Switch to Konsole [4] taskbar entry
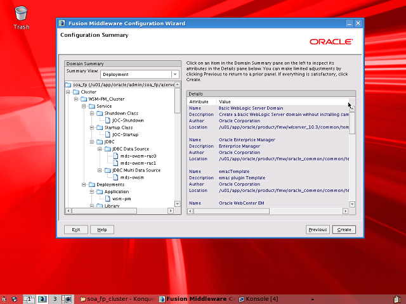 (x=258, y=299)
